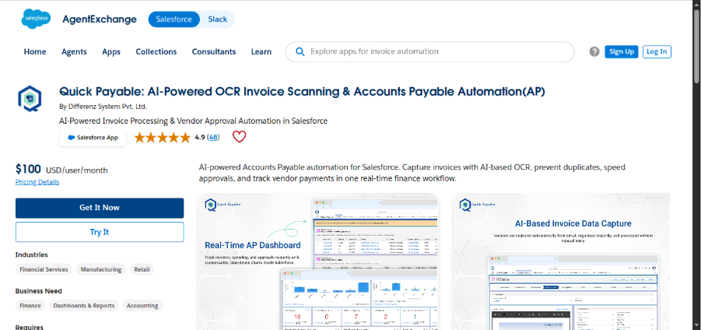This screenshot has height=330, width=701.
Task: Select the Finance business need tag
Action: [30, 306]
